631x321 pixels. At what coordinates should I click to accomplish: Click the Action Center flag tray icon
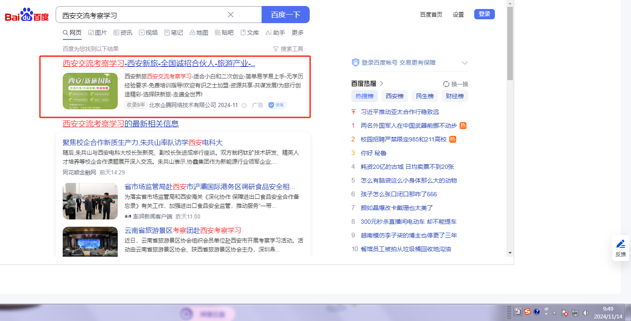[565, 313]
